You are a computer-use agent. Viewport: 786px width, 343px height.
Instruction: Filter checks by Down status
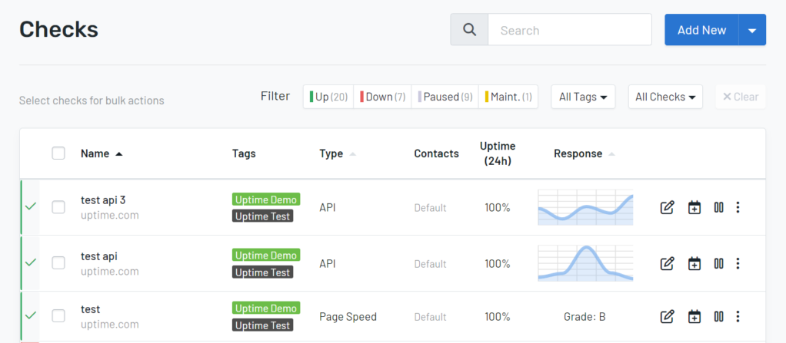(382, 97)
